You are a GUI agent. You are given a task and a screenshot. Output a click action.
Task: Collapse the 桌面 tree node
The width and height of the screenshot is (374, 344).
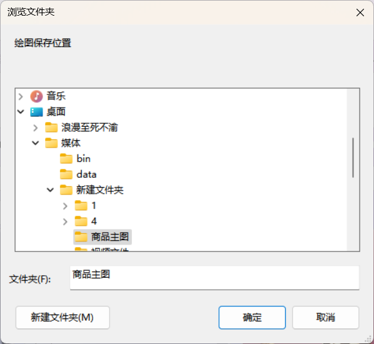(x=21, y=112)
